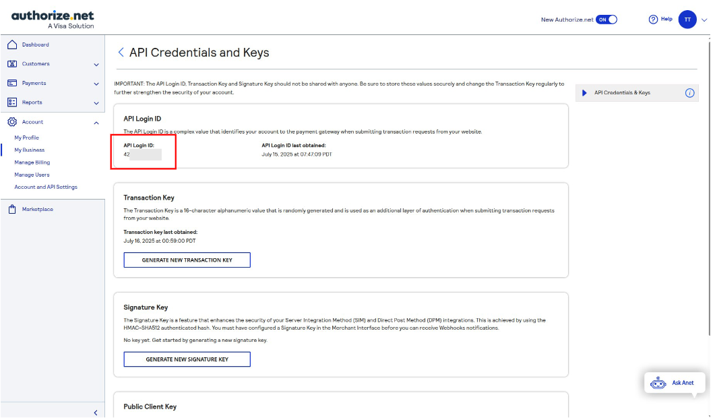Open the user account dropdown arrow
The height and width of the screenshot is (418, 717).
pos(704,20)
